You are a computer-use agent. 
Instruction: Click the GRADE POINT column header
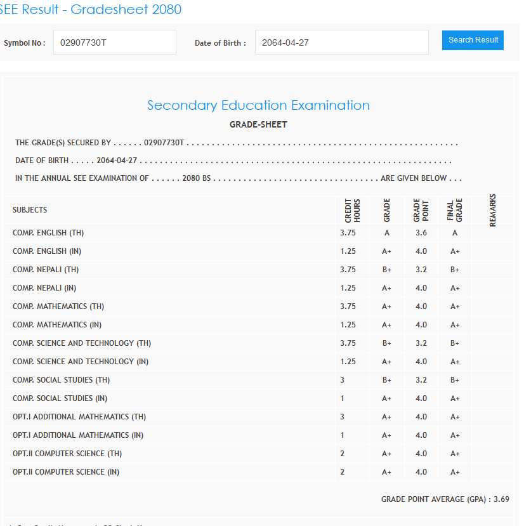point(421,211)
